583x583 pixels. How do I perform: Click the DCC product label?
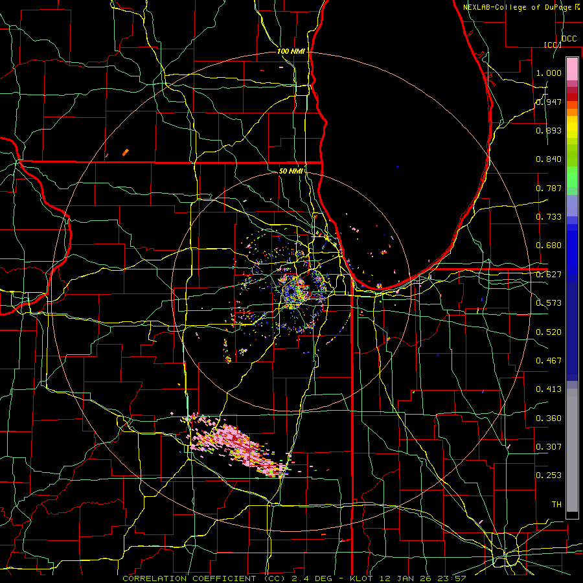[569, 39]
